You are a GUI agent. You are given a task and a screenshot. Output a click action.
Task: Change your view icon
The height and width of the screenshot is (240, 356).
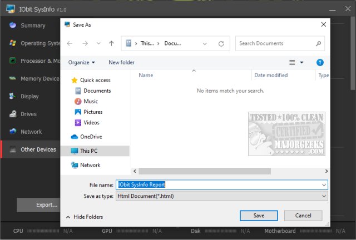[x=292, y=62]
